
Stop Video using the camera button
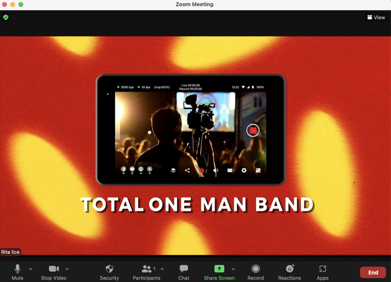[54, 271]
